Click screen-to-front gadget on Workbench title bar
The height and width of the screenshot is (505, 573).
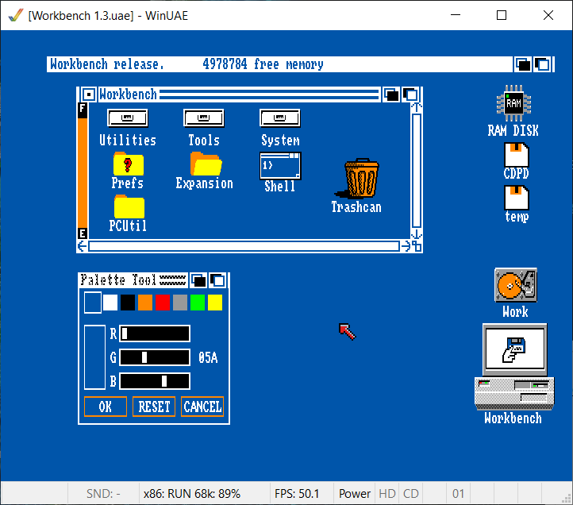tap(542, 64)
